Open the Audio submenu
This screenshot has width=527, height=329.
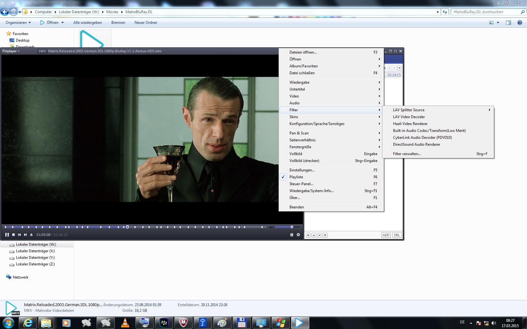[x=331, y=103]
